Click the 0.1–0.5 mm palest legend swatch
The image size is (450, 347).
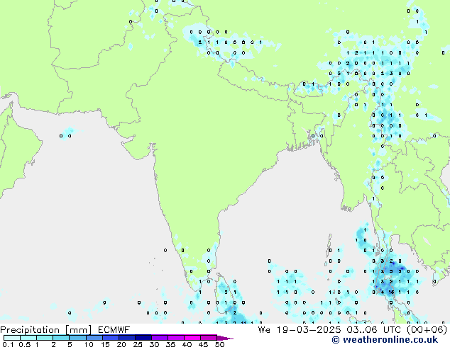[12, 338]
